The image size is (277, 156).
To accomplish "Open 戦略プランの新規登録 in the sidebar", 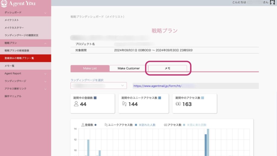I will pyautogui.click(x=17, y=51).
